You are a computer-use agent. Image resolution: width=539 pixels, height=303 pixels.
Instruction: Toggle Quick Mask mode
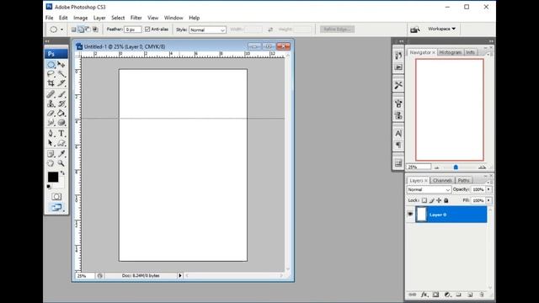56,196
